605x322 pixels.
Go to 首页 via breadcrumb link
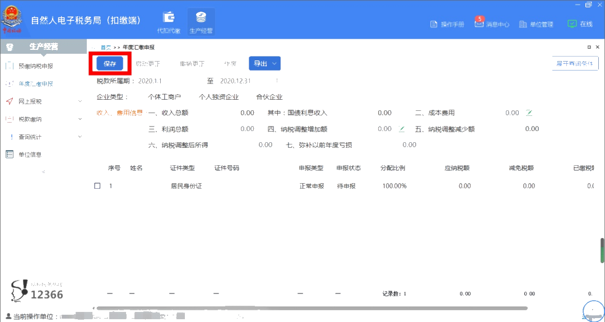(x=106, y=48)
